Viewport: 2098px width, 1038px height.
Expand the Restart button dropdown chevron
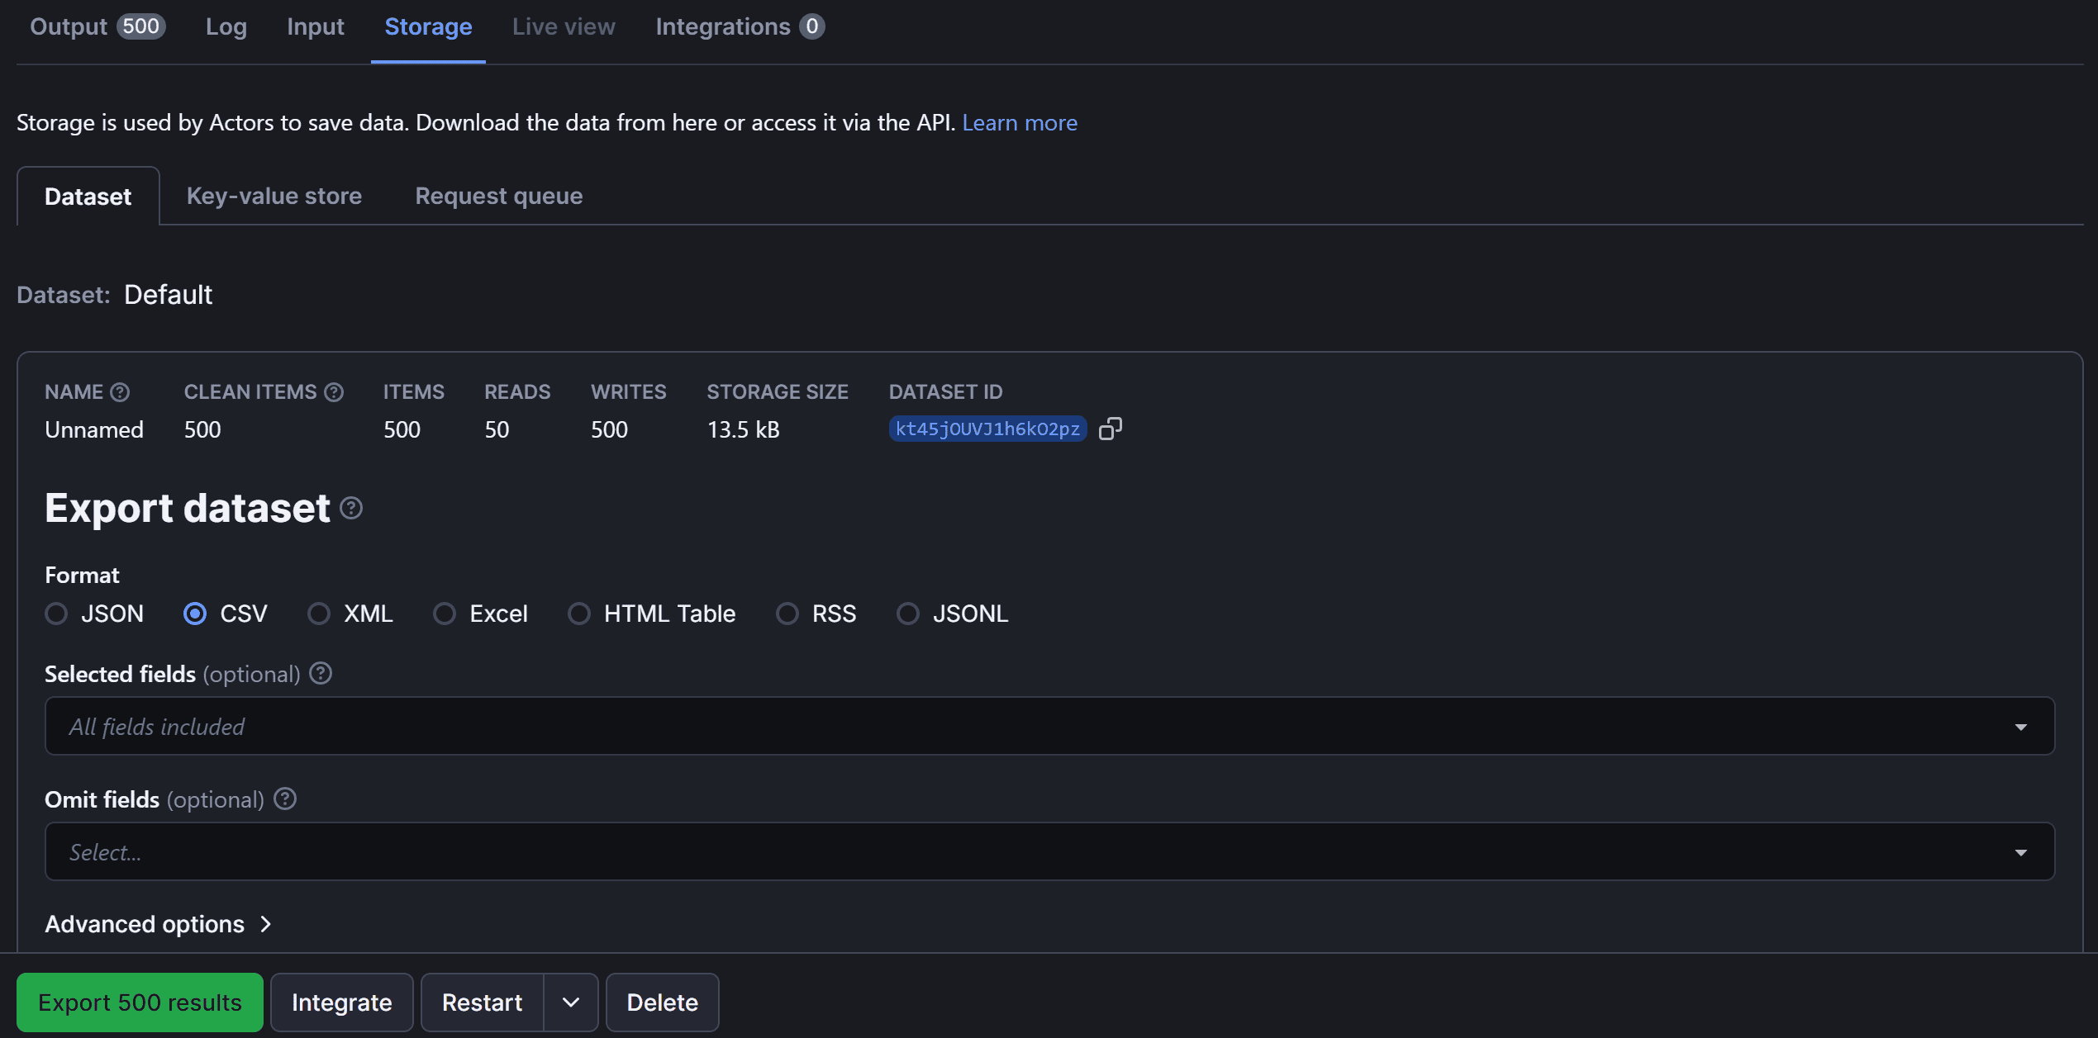pos(570,1002)
